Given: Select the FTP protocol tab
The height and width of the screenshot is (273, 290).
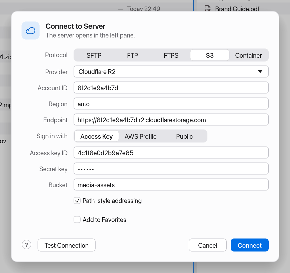Looking at the screenshot, I should [132, 55].
